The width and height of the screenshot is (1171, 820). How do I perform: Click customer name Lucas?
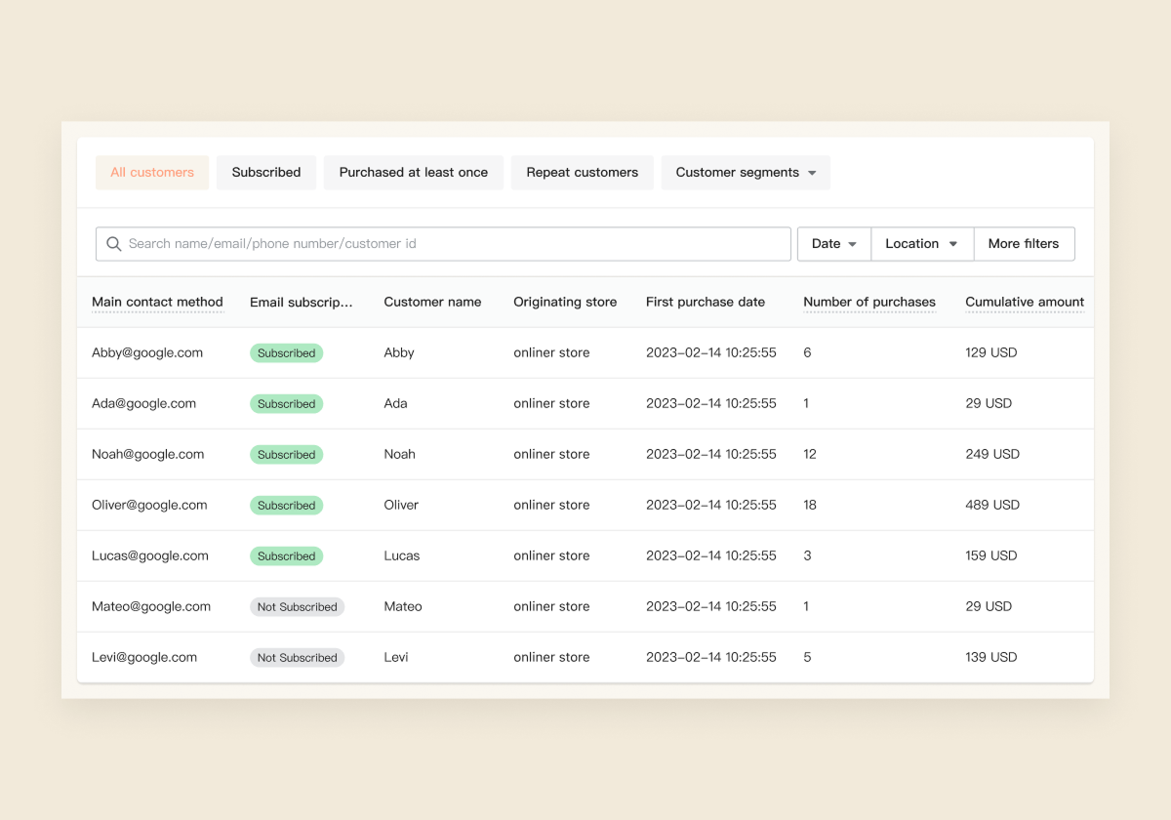(402, 556)
